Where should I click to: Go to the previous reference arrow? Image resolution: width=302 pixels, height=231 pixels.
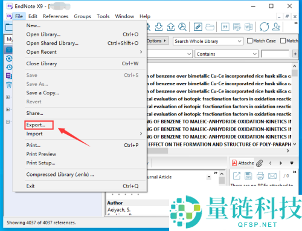click(x=271, y=163)
